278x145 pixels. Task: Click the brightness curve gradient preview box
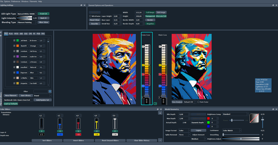[254, 118]
